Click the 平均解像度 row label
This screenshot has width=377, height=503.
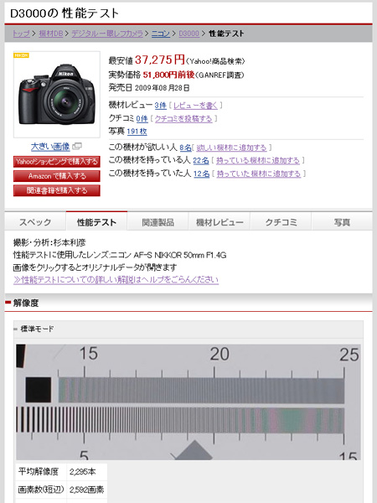pos(39,472)
